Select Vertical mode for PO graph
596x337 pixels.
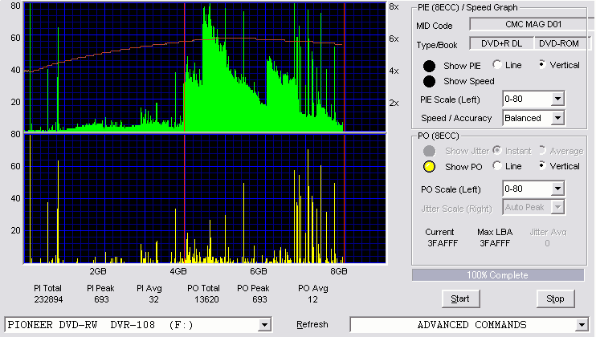click(x=542, y=165)
